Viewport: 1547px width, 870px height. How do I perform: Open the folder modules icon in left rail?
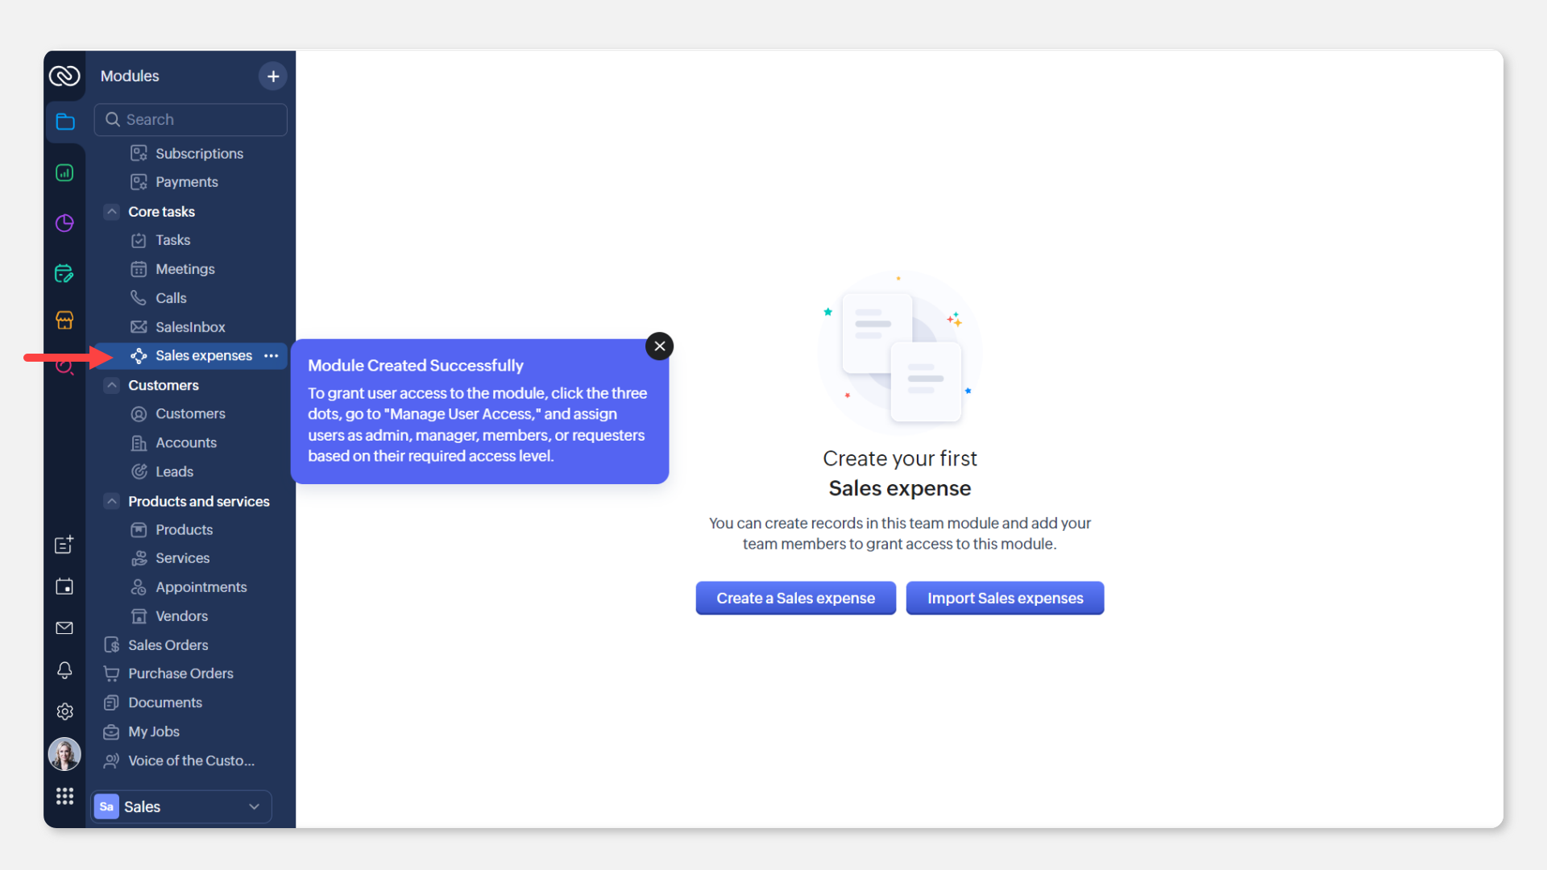(65, 122)
